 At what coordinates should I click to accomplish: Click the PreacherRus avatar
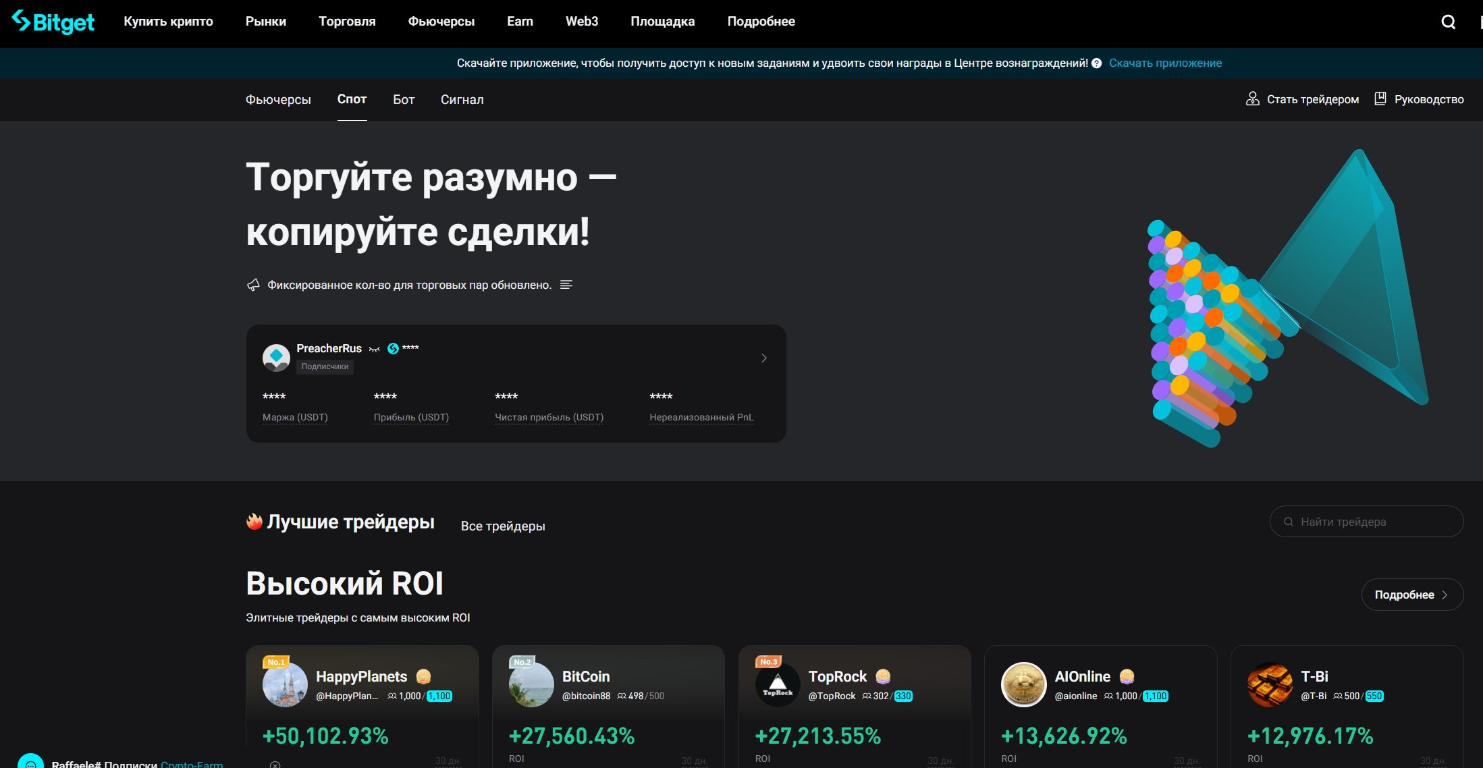(x=276, y=358)
